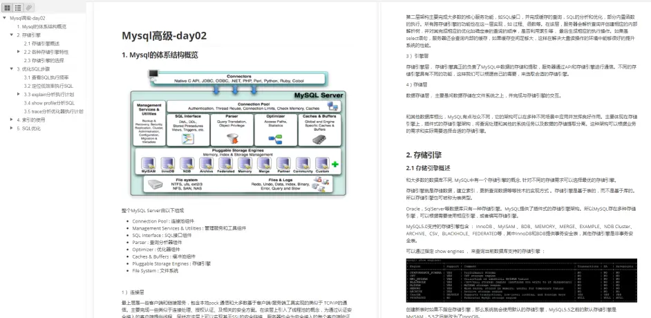This screenshot has height=318, width=651.
Task: Click the Parser funnel icon in diagram
Action: 232,138
